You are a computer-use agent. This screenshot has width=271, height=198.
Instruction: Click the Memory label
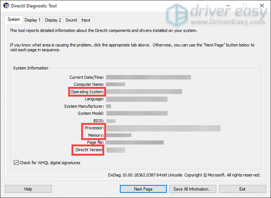96,135
